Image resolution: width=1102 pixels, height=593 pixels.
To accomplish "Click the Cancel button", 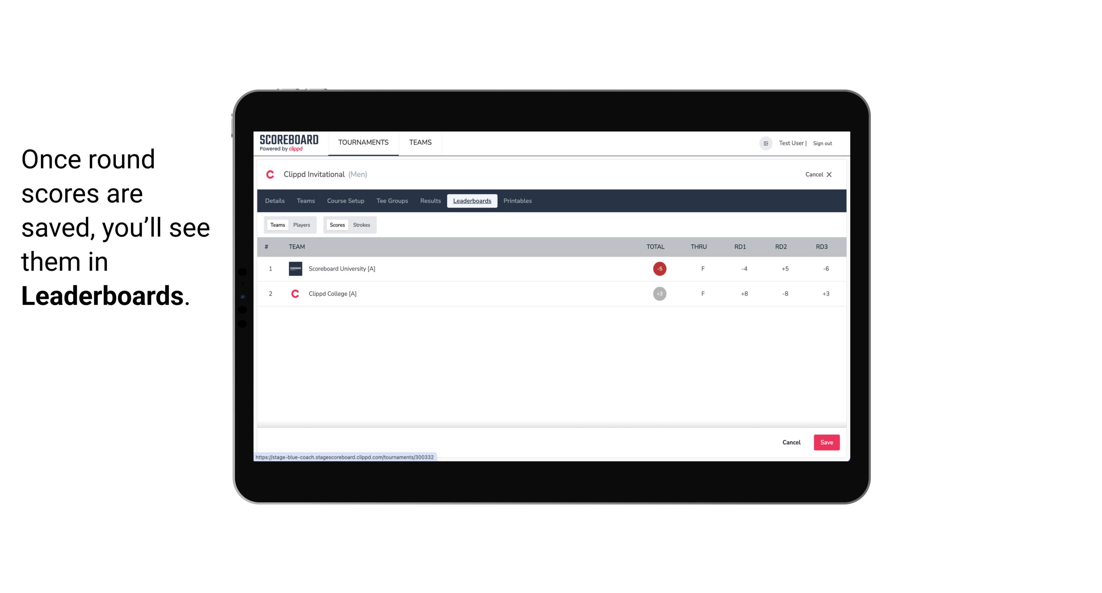I will (x=792, y=442).
